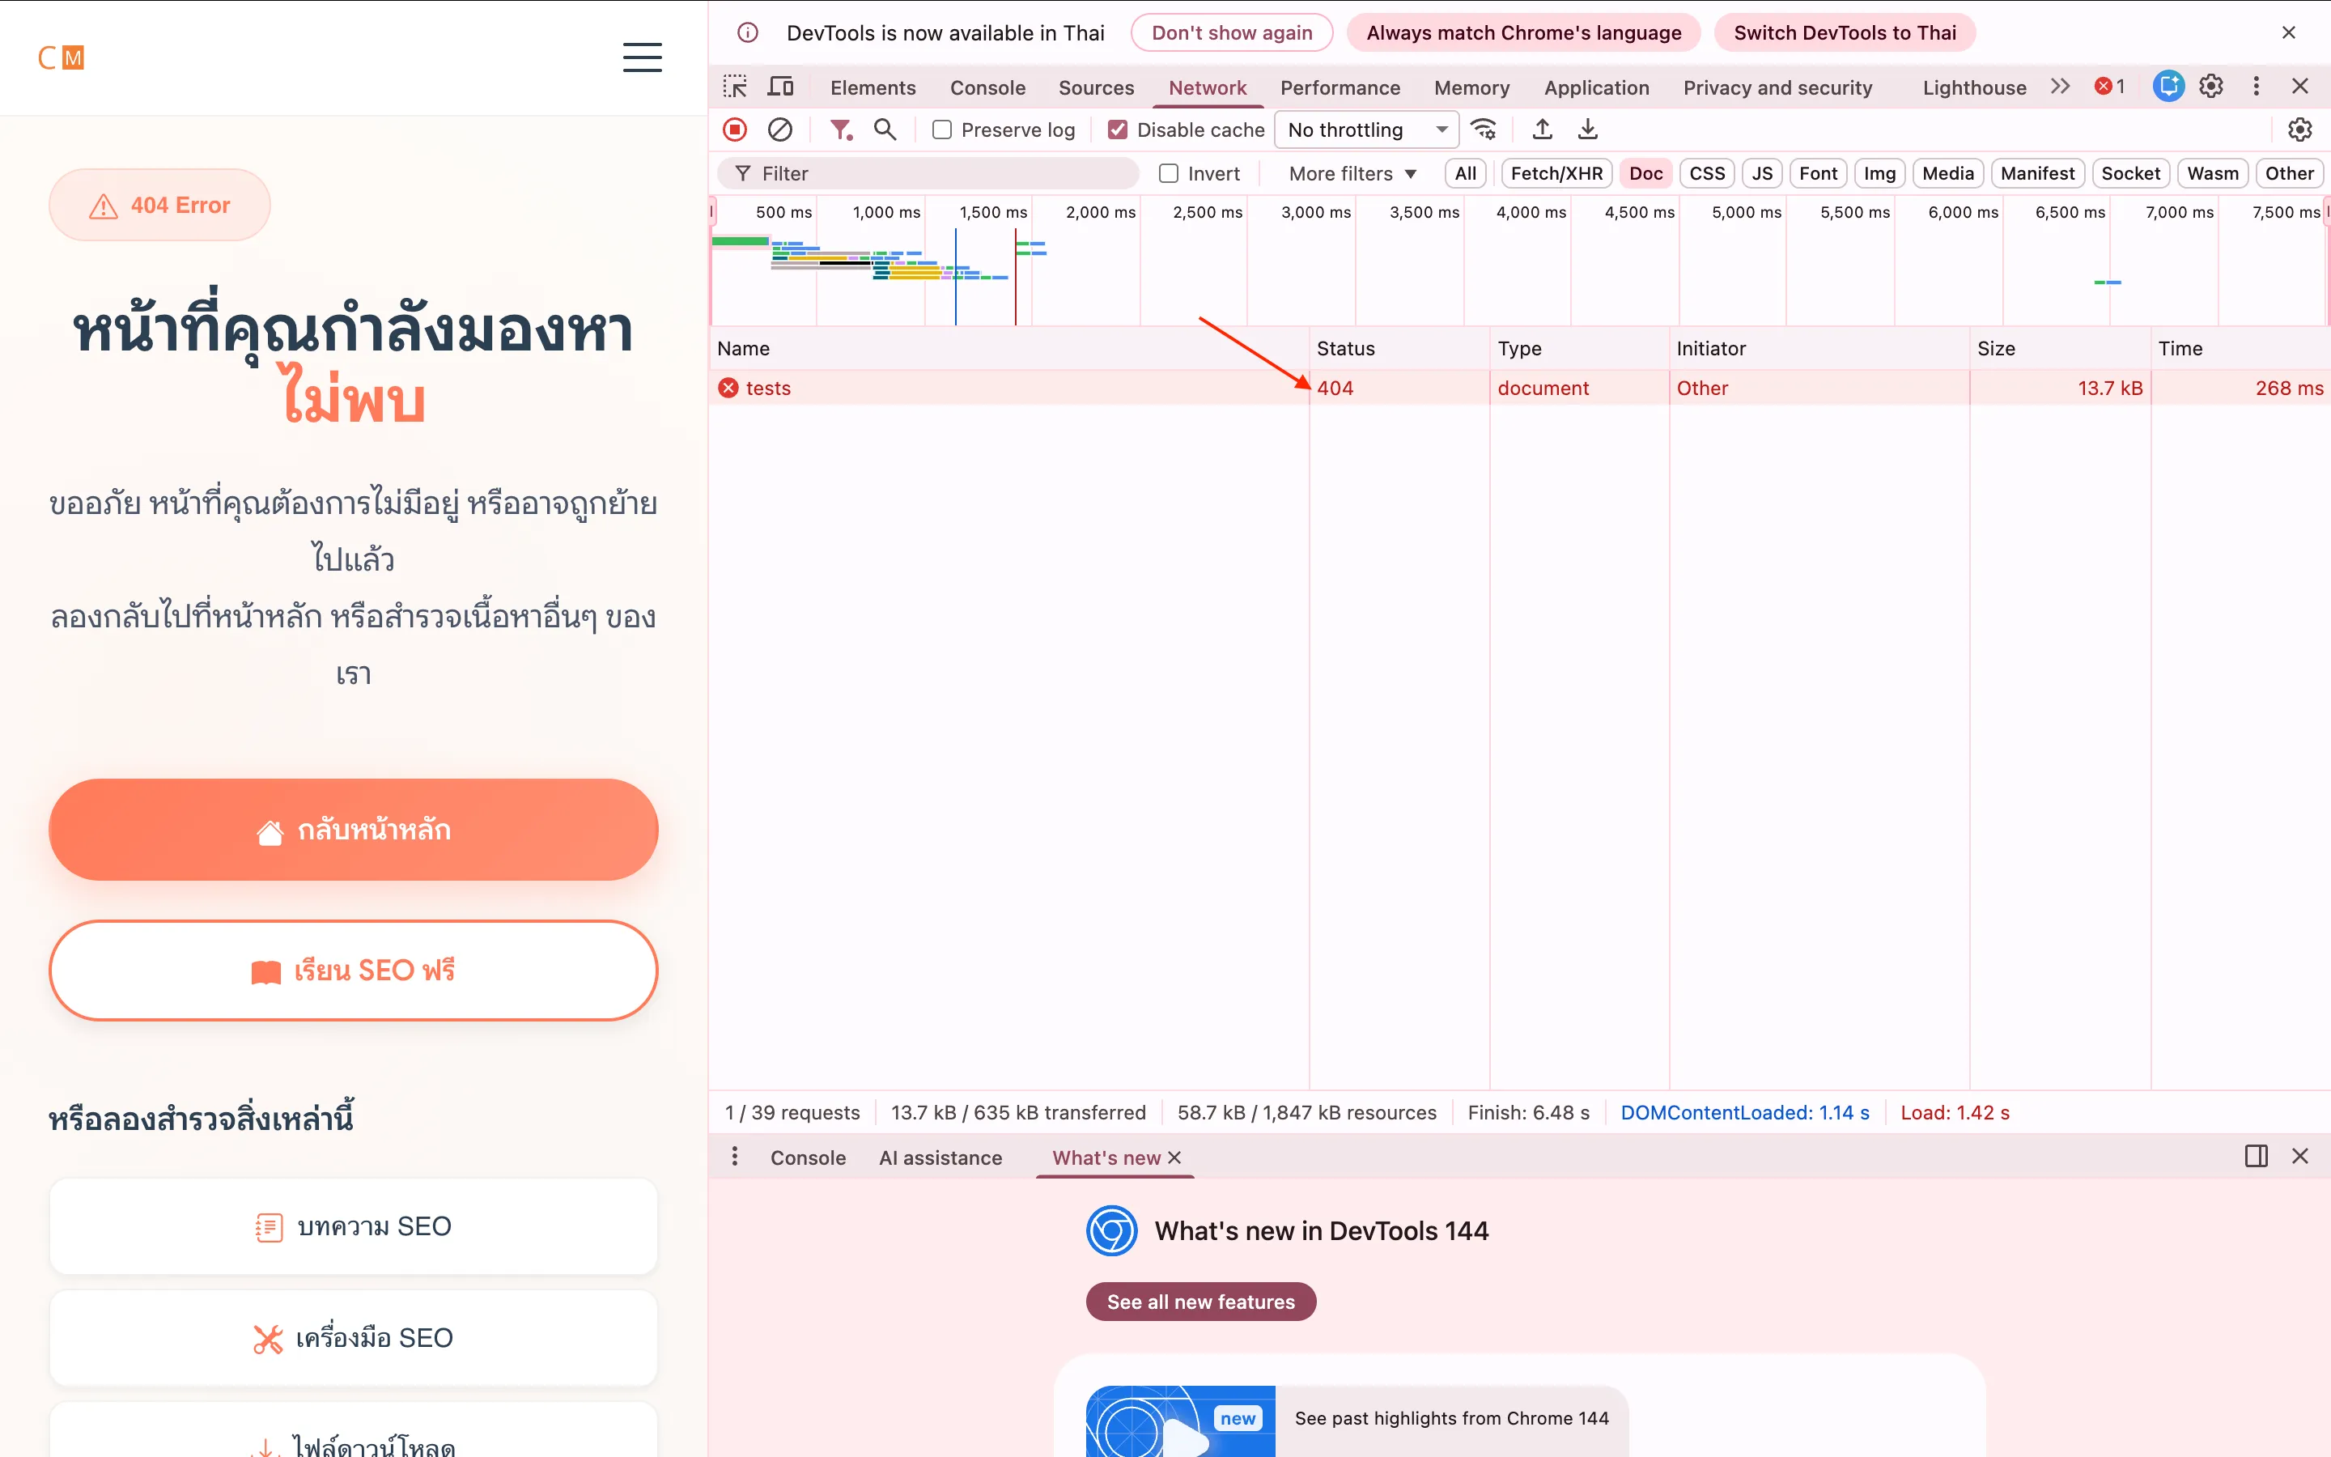Viewport: 2331px width, 1457px height.
Task: Uncheck Disable cache
Action: (1117, 130)
